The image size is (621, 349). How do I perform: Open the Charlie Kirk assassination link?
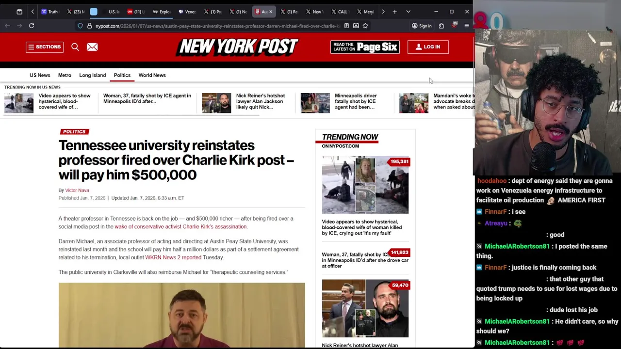point(181,227)
